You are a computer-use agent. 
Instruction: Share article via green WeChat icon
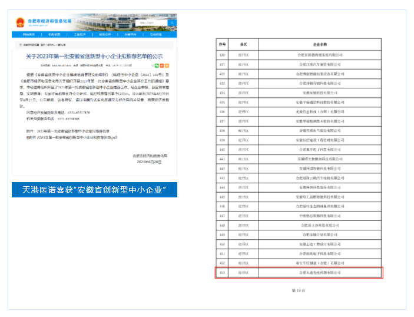click(x=157, y=65)
